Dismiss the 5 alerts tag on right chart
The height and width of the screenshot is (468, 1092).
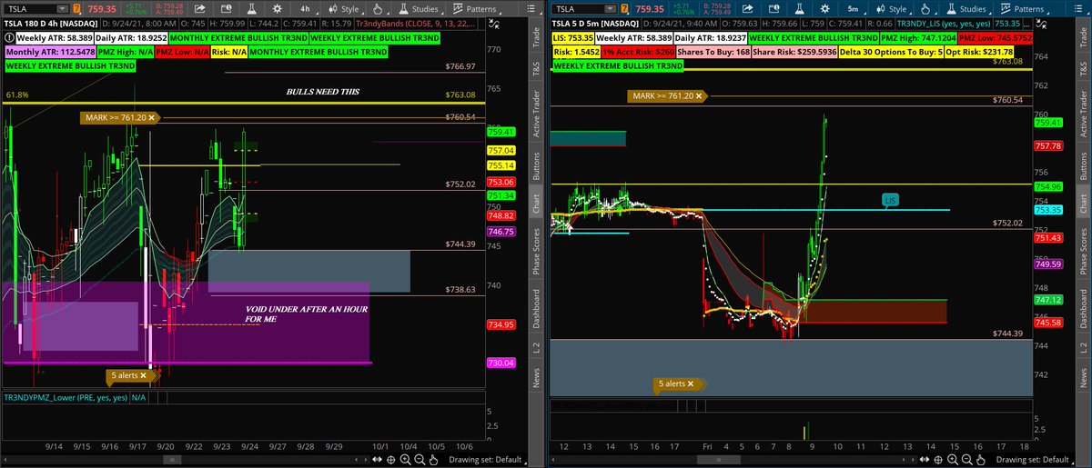(x=689, y=383)
